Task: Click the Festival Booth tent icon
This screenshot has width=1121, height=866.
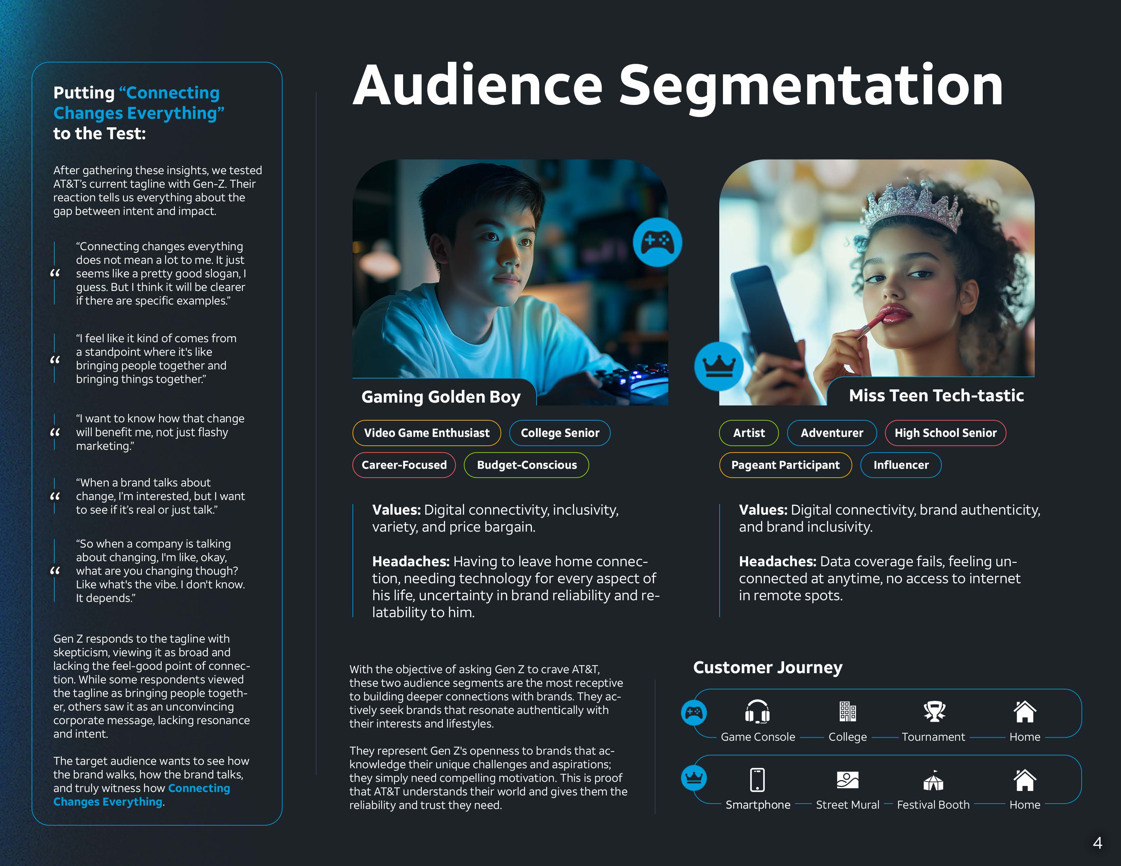Action: [x=933, y=781]
